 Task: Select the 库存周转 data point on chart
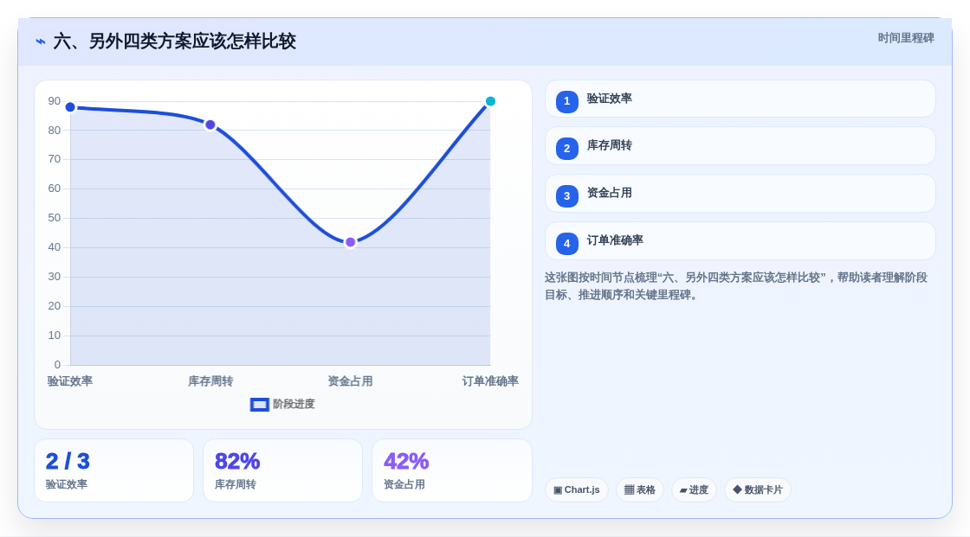(210, 125)
